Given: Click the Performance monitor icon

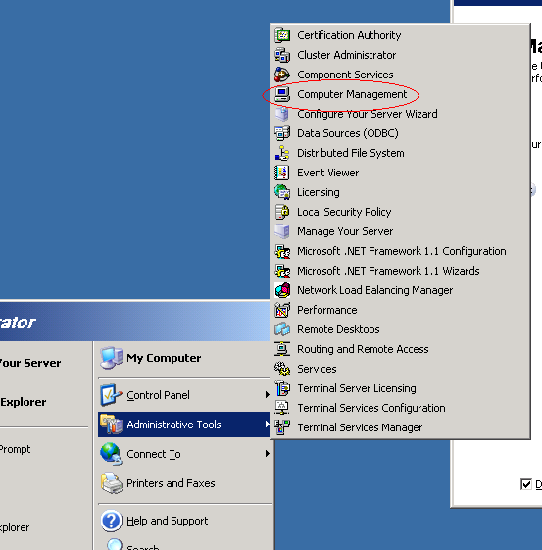Looking at the screenshot, I should pyautogui.click(x=282, y=310).
